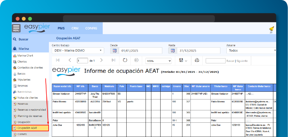Click the page number input

[83, 61]
